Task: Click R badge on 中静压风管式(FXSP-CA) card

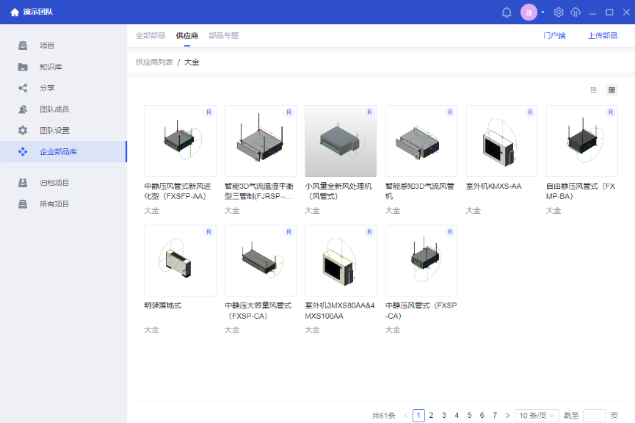Action: [x=450, y=232]
